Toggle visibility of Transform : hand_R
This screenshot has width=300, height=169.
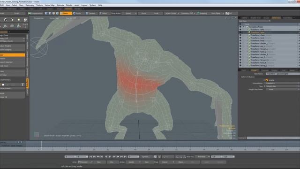click(240, 62)
